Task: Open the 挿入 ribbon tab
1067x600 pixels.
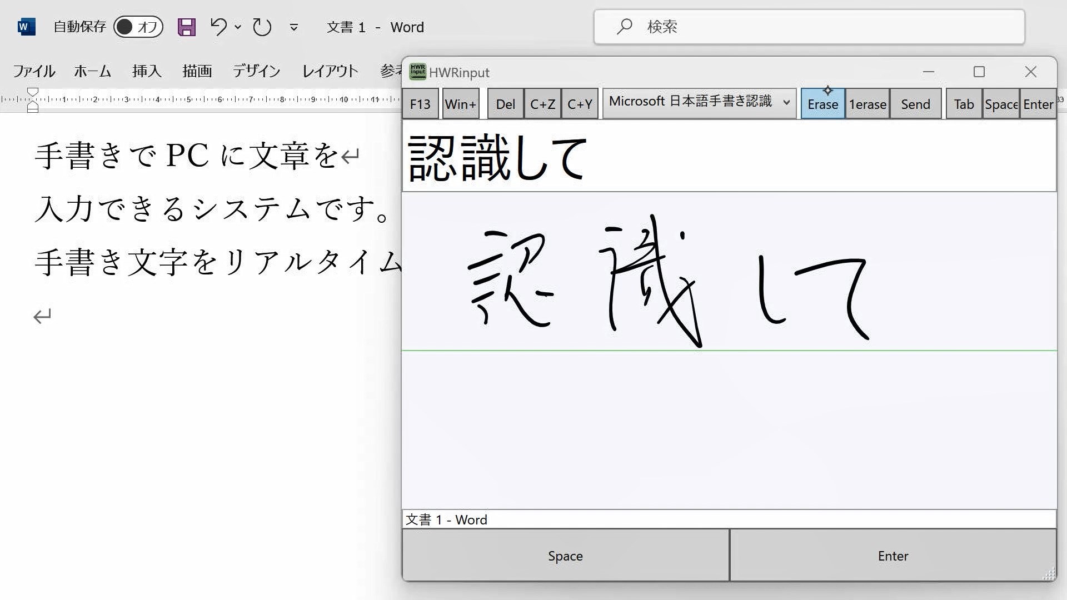Action: point(147,71)
